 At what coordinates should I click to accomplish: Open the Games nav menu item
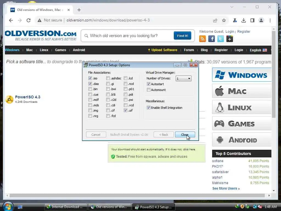pyautogui.click(x=61, y=50)
